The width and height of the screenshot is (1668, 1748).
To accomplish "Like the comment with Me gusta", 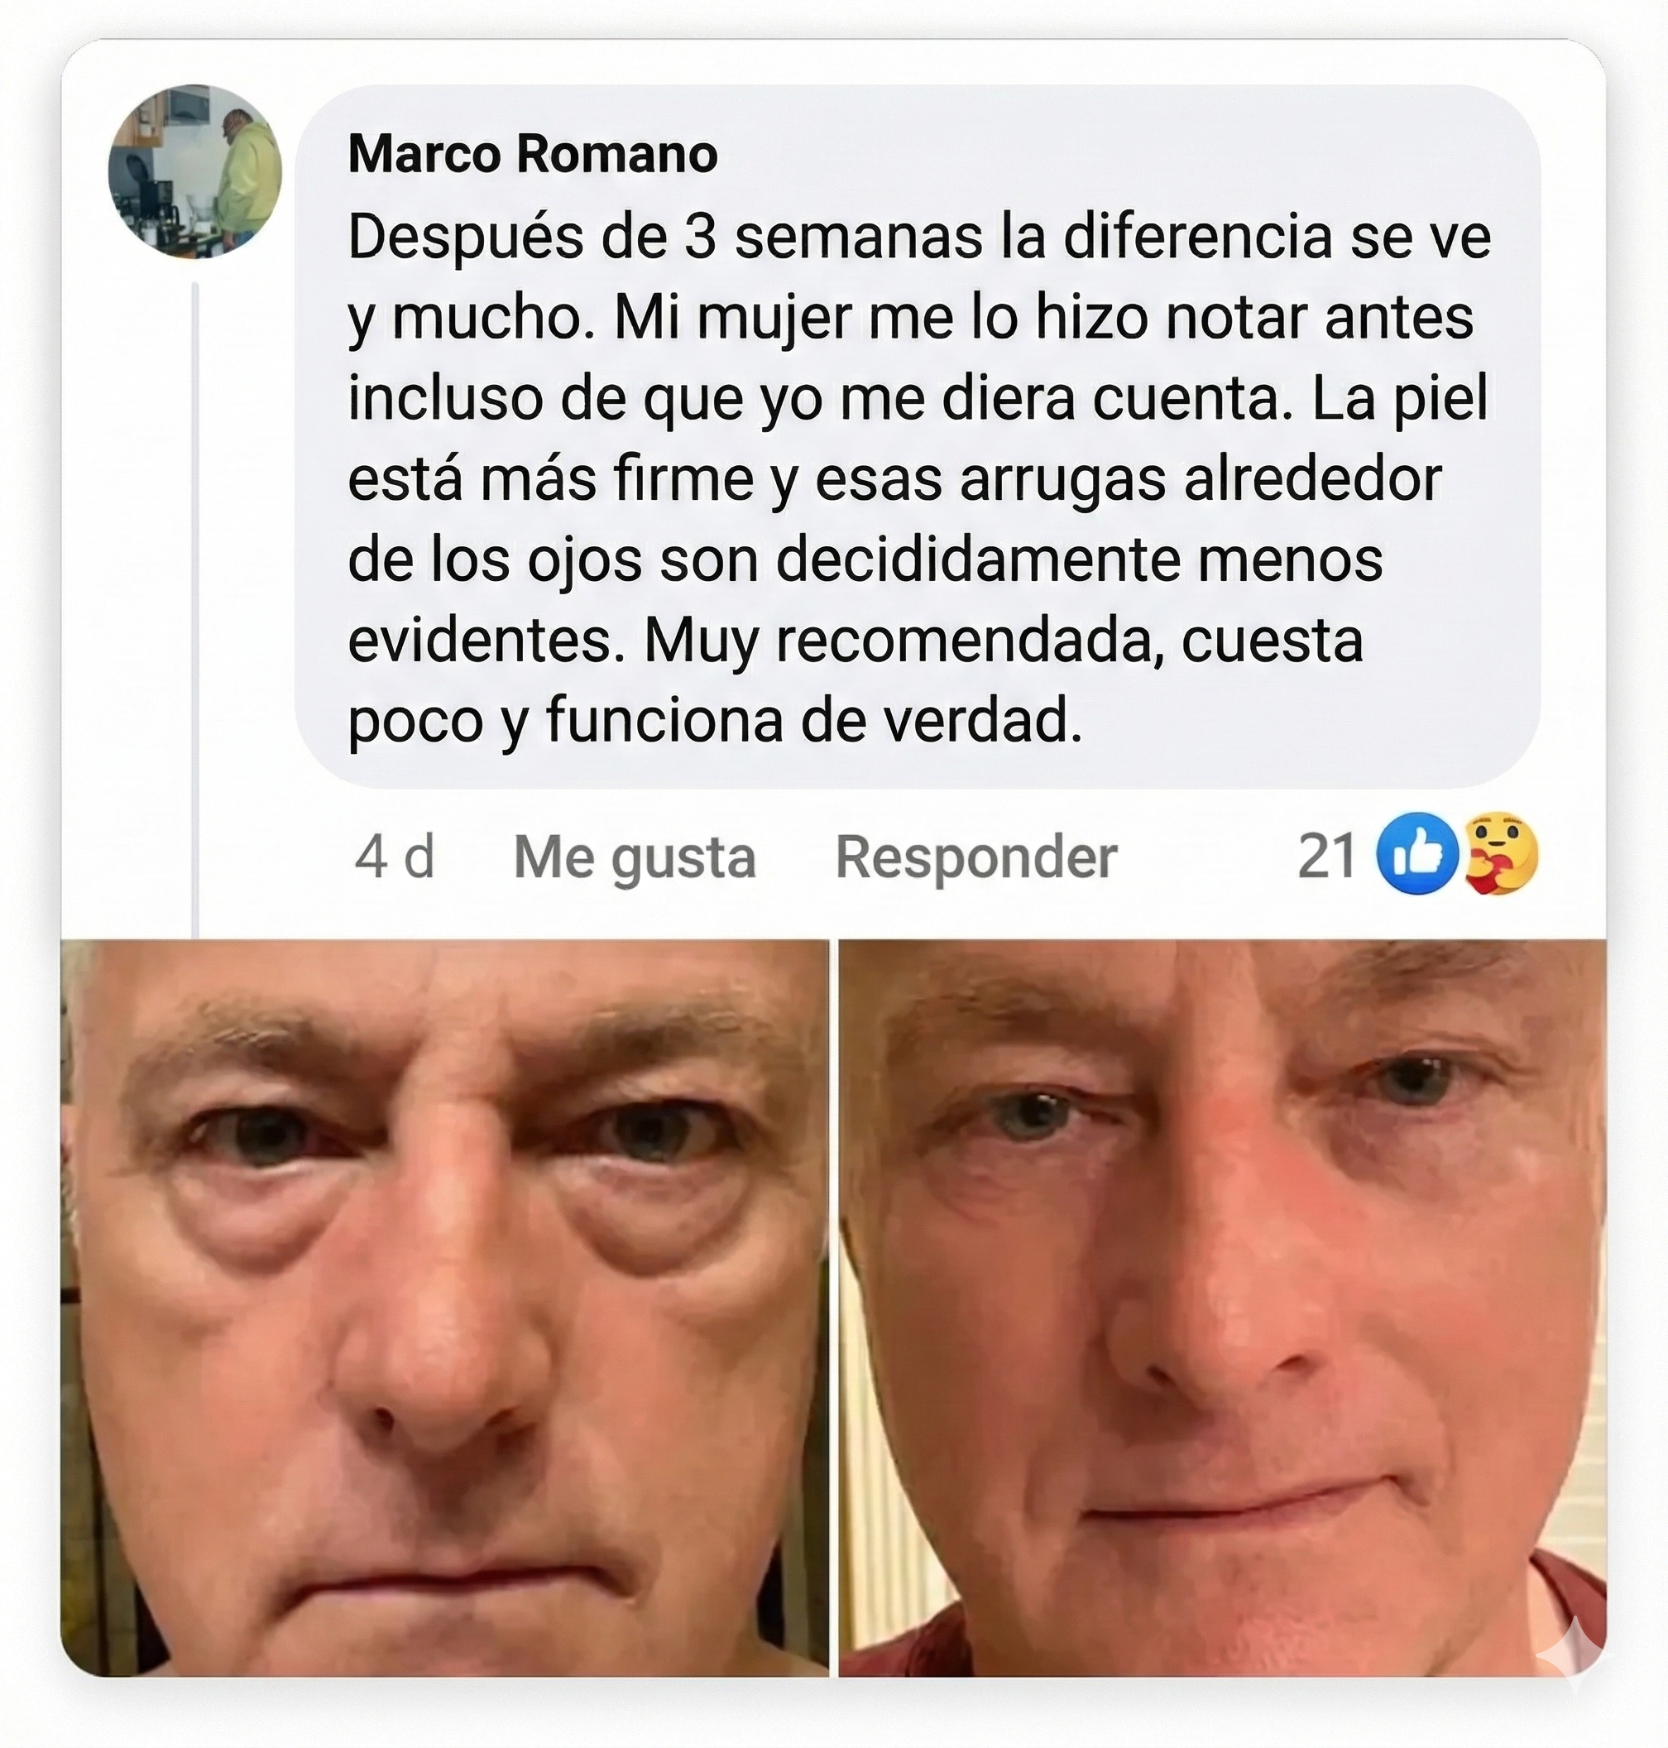I will pyautogui.click(x=635, y=857).
